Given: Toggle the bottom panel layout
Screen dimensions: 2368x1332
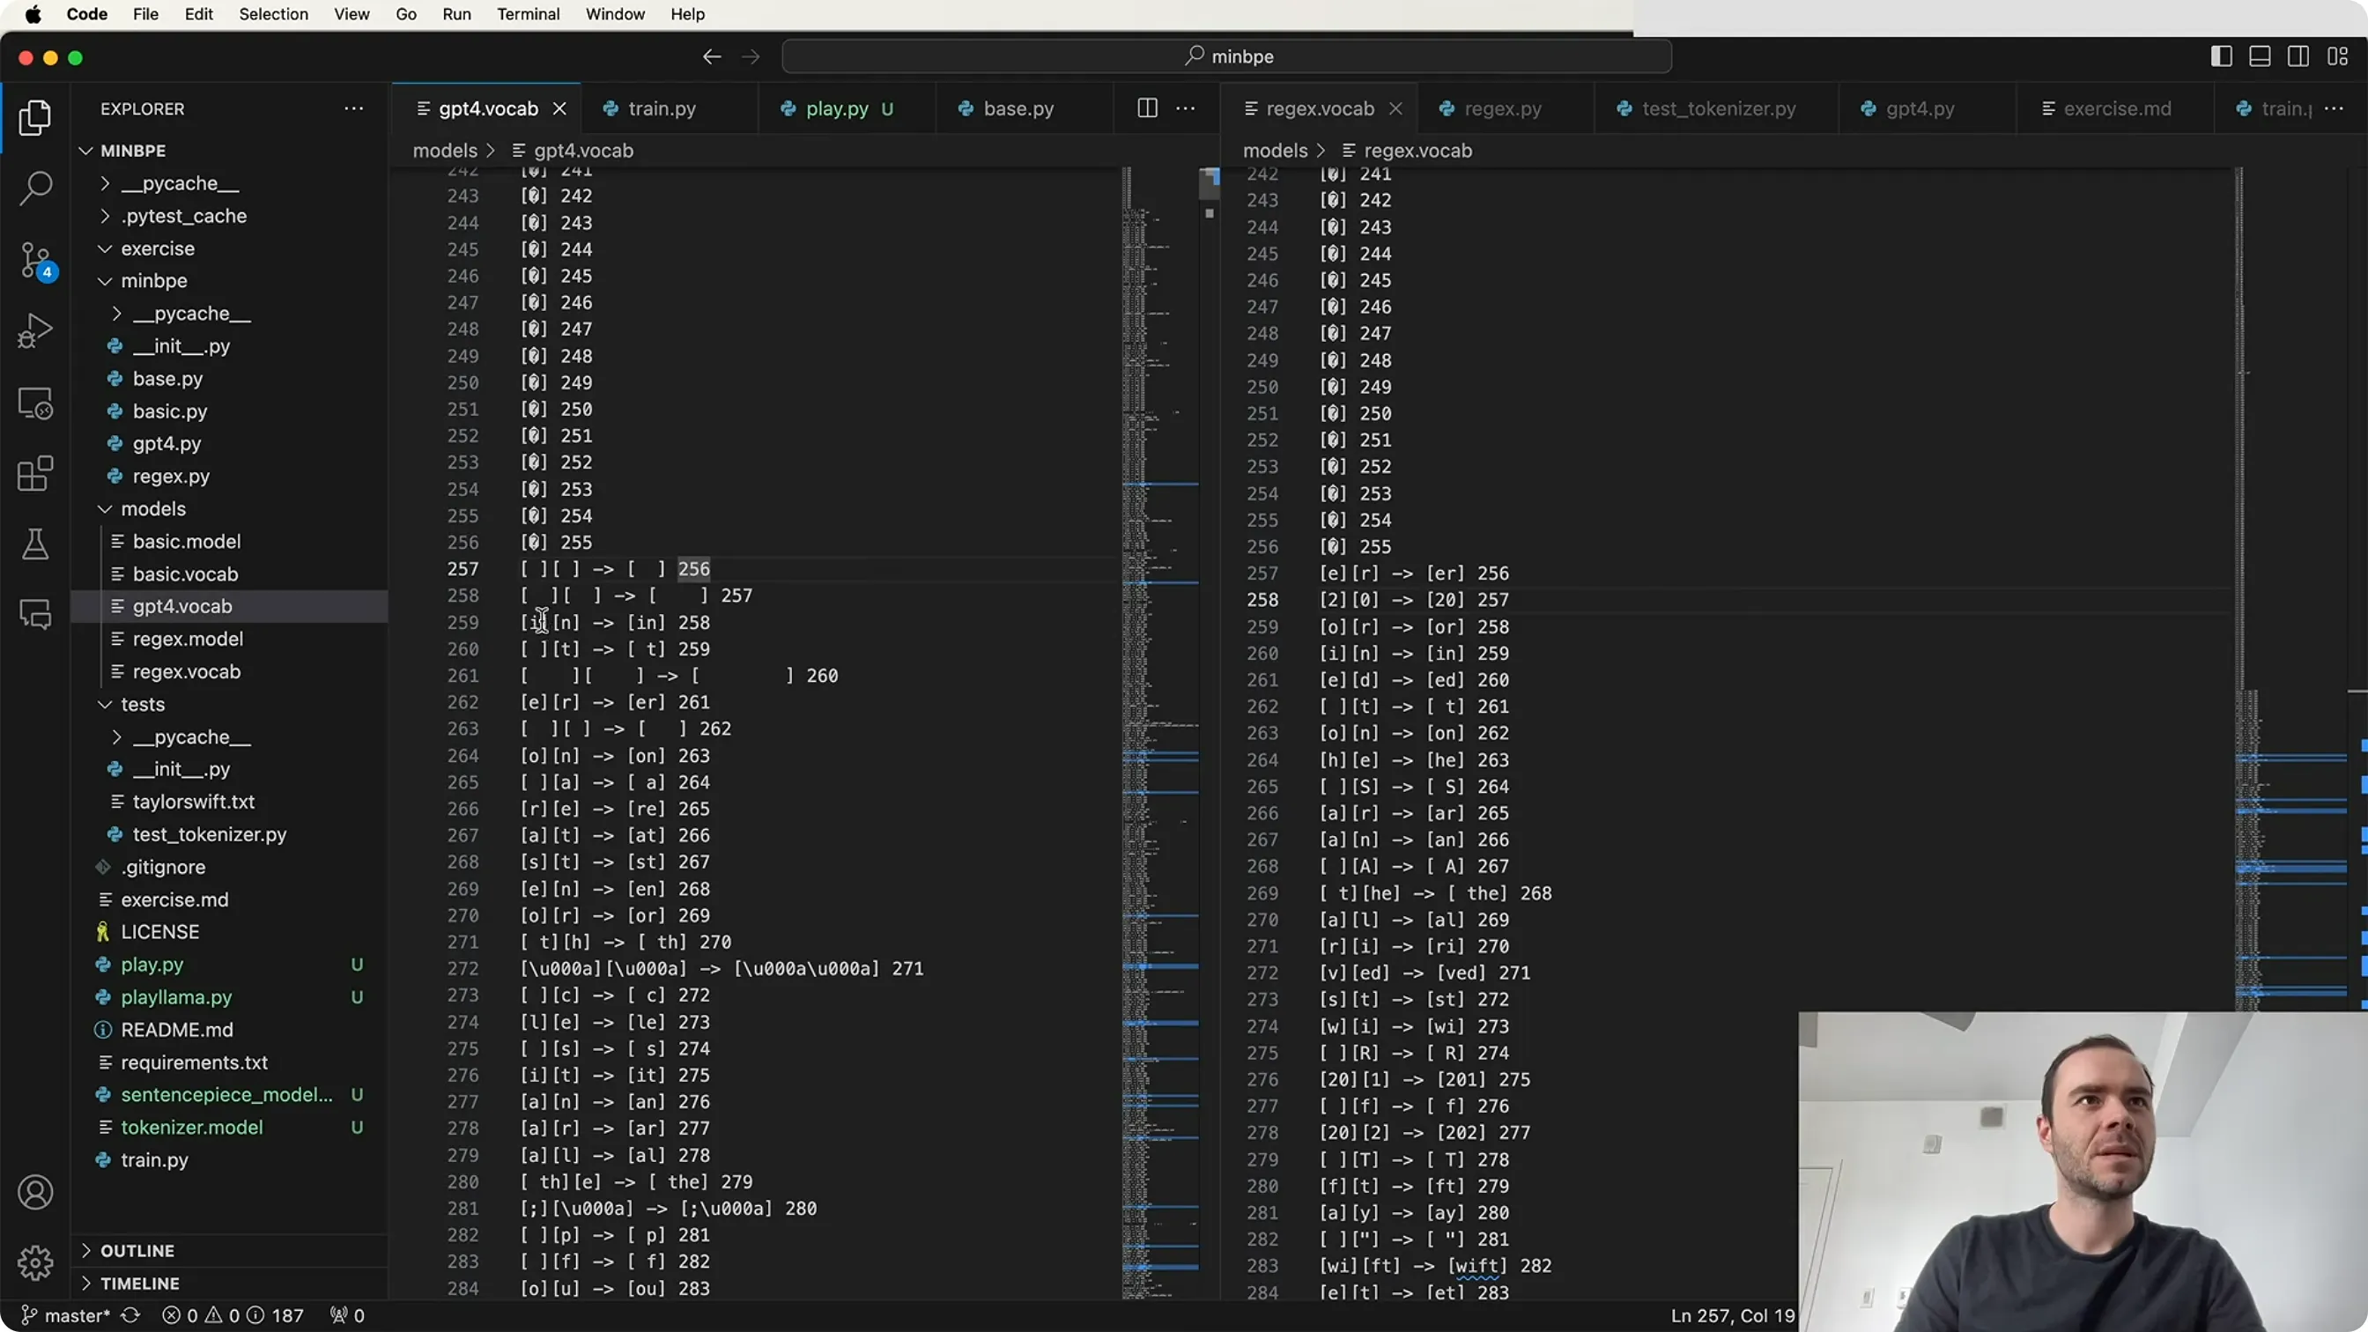Looking at the screenshot, I should click(x=2260, y=57).
